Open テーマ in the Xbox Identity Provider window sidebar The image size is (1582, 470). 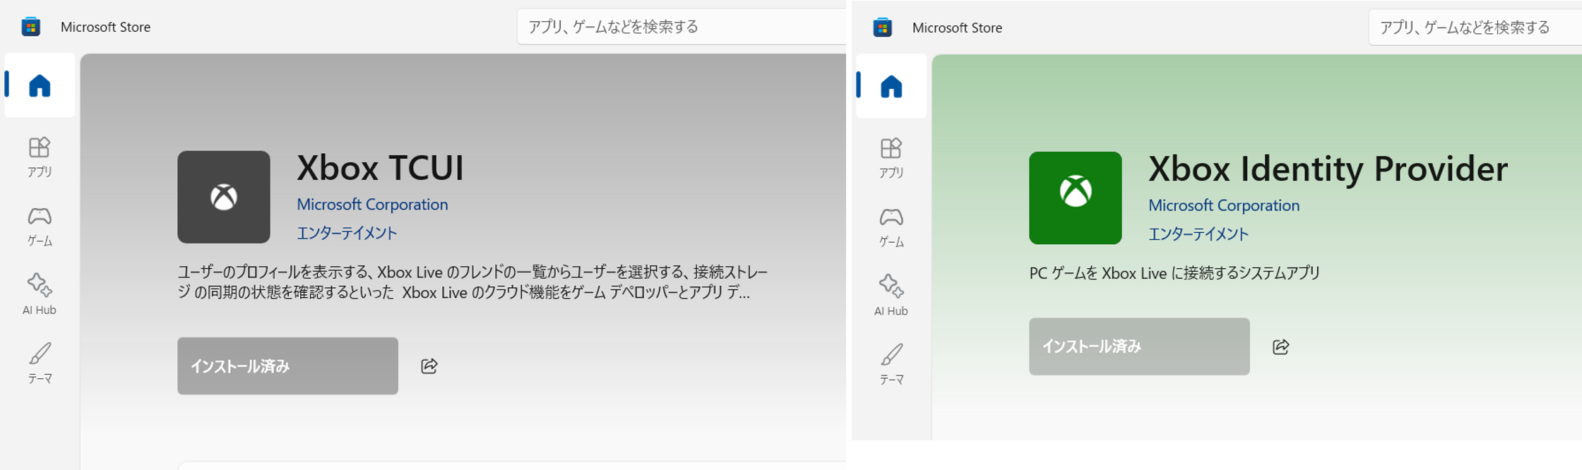(x=891, y=363)
